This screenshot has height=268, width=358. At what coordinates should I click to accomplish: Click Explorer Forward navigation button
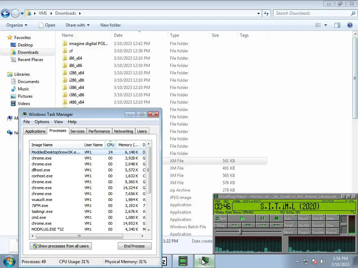click(15, 14)
